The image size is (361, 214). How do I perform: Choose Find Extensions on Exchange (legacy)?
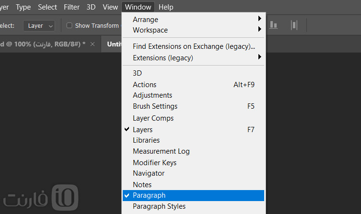193,46
